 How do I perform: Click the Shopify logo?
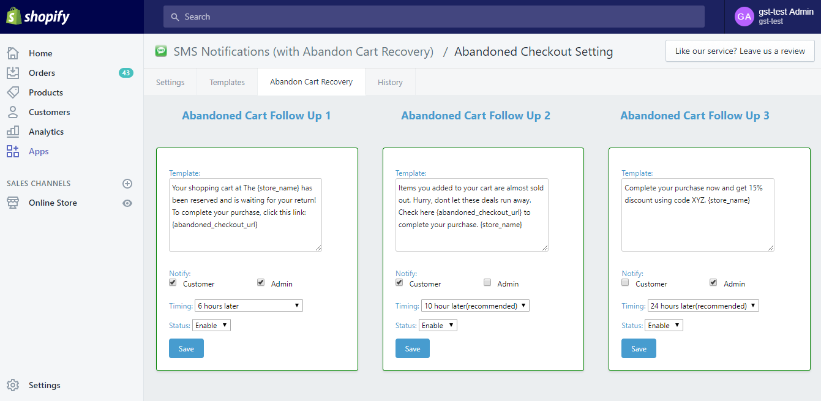38,17
